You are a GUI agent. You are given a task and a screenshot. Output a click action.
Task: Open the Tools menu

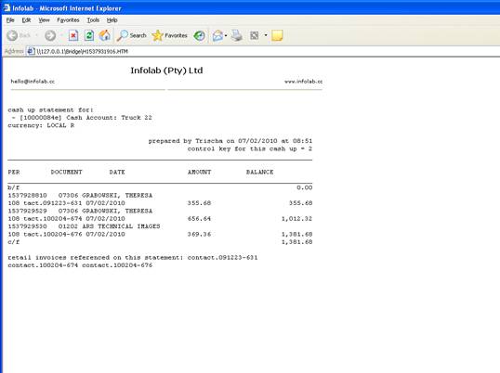coord(93,20)
